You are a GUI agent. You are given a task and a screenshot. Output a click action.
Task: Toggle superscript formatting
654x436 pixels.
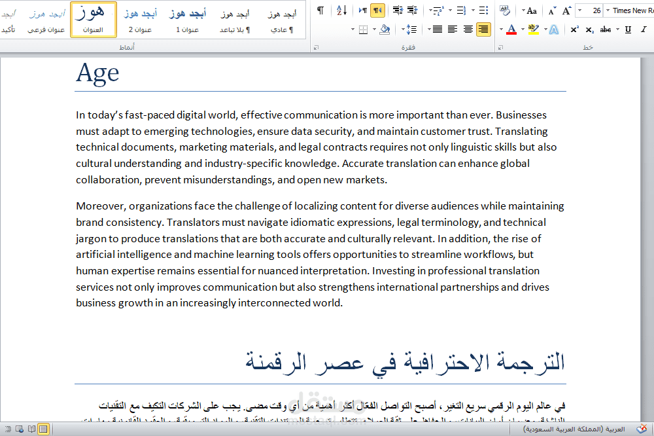tap(575, 29)
